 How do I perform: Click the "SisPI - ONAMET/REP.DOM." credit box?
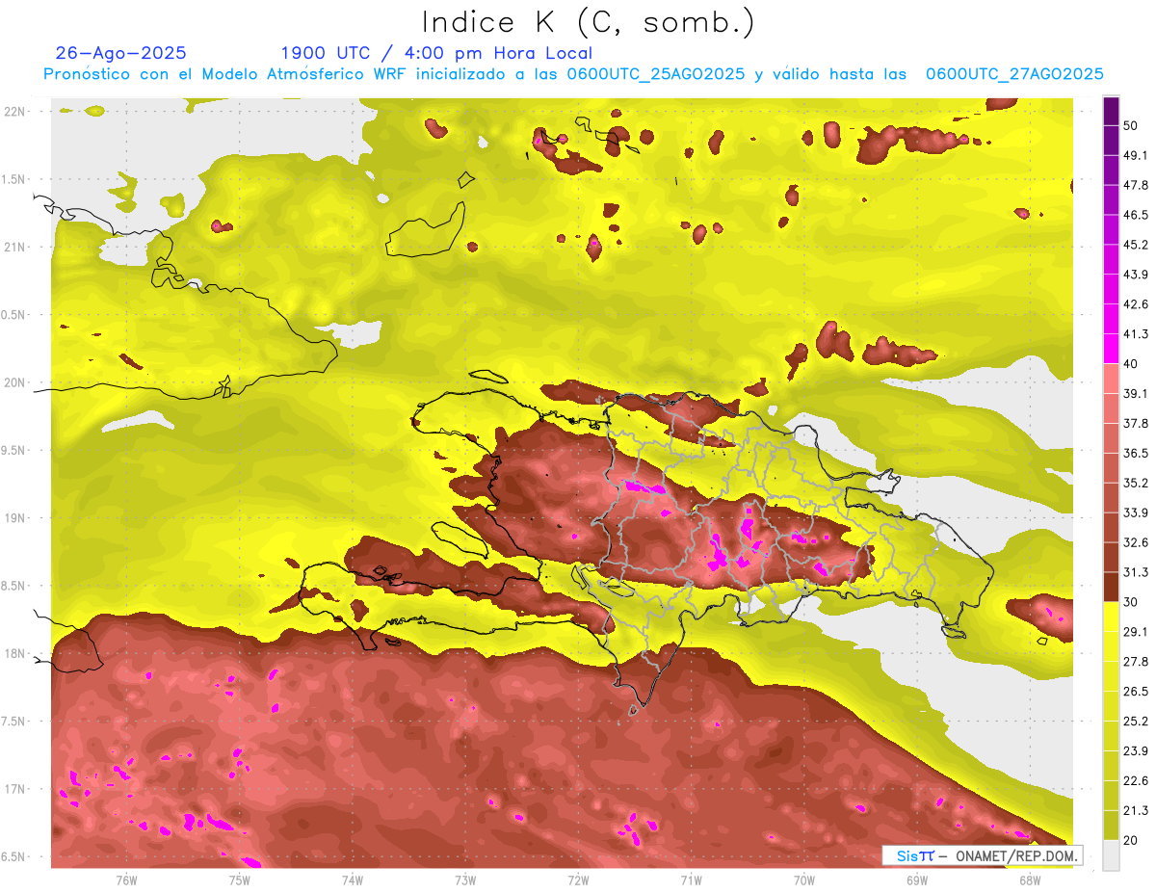[983, 855]
